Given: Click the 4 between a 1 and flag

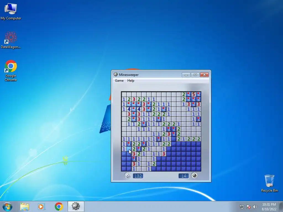Looking at the screenshot, I should coord(129,109).
